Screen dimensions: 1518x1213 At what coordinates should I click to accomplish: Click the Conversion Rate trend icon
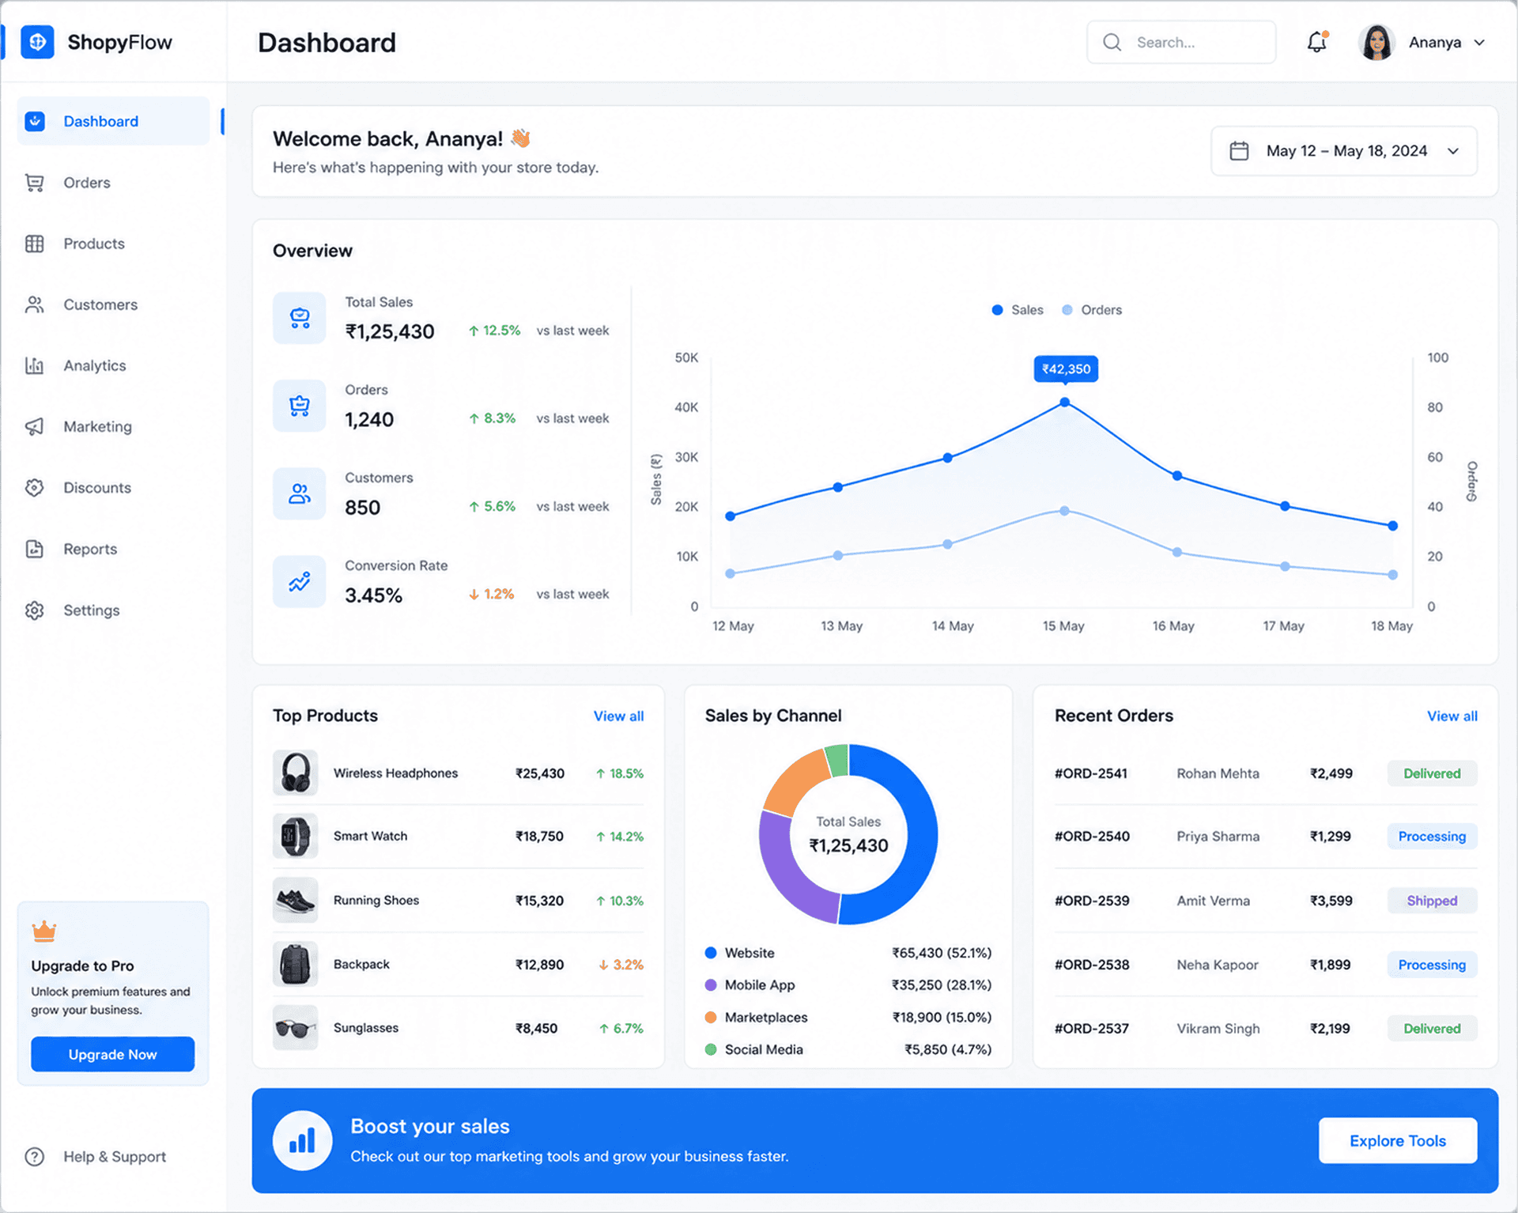pos(300,581)
